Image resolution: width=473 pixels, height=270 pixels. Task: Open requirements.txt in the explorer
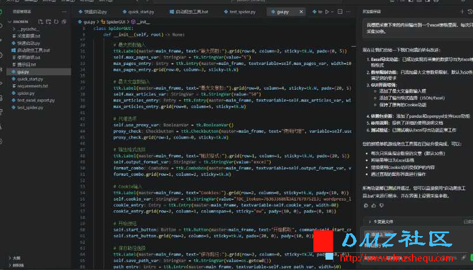33,86
